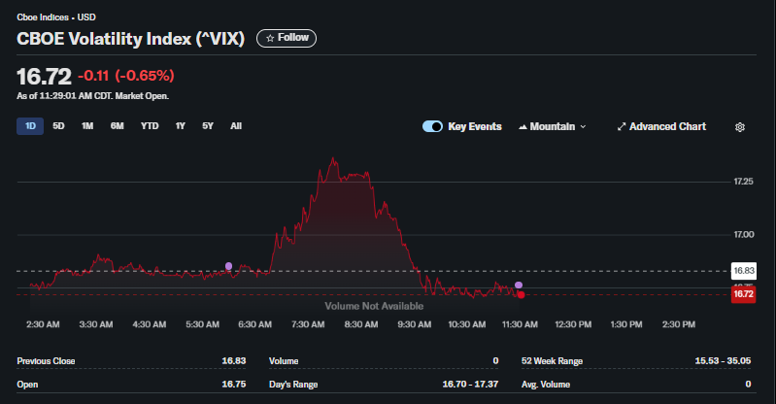Click the 15.53 - 35.05 range value
This screenshot has width=776, height=404.
click(x=723, y=360)
